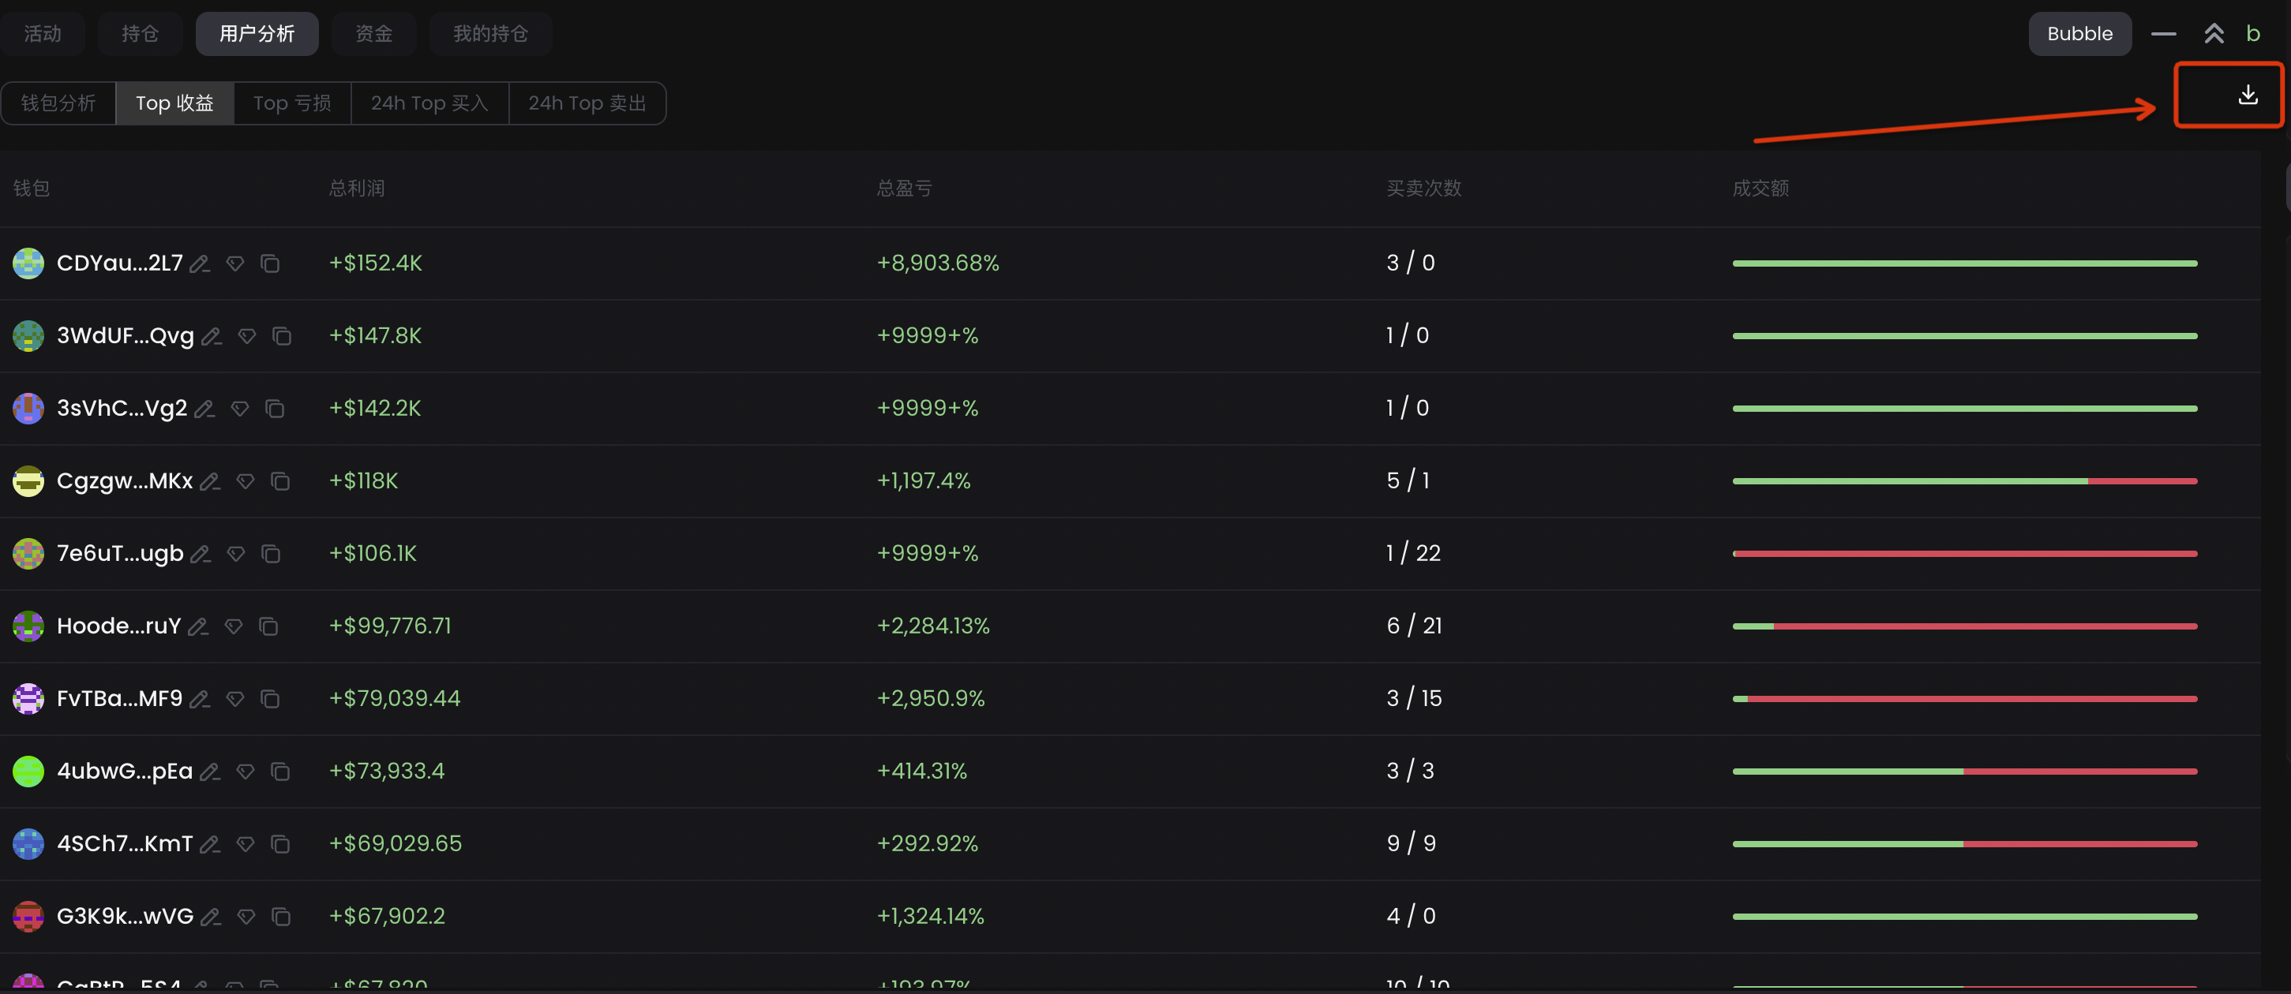Click tag icon beside 3sVhC...Vg2
The height and width of the screenshot is (994, 2291).
[x=240, y=409]
